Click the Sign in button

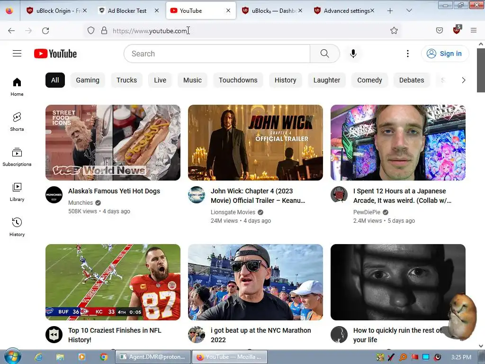(445, 54)
